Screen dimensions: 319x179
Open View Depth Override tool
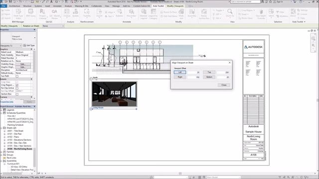click(261, 14)
